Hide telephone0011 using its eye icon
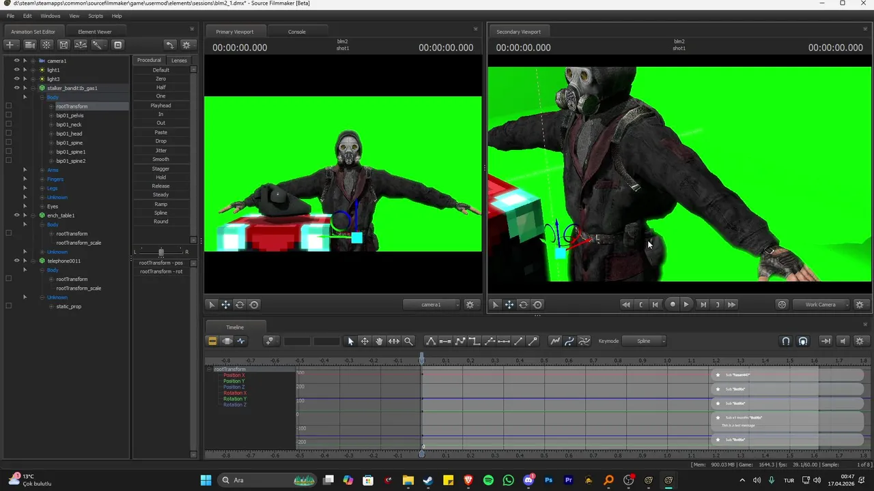This screenshot has height=491, width=874. (x=16, y=261)
